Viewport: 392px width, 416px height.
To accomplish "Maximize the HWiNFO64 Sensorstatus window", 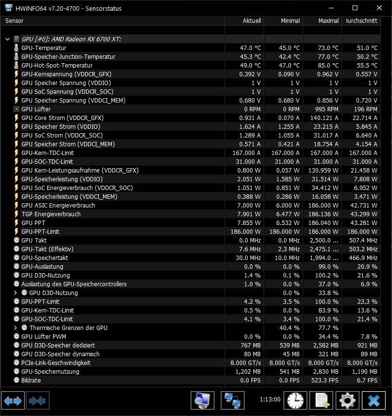I will [355, 8].
